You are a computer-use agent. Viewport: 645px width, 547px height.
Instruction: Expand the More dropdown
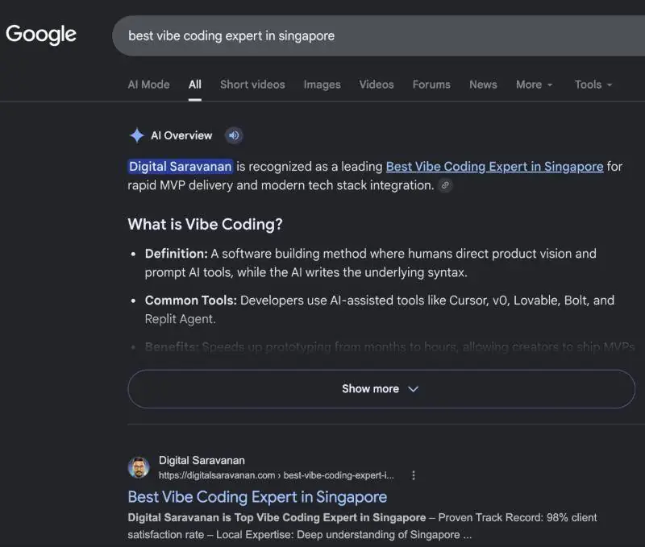click(535, 85)
